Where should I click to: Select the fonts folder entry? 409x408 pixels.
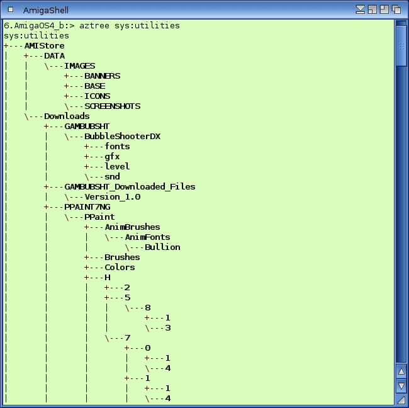pos(118,147)
